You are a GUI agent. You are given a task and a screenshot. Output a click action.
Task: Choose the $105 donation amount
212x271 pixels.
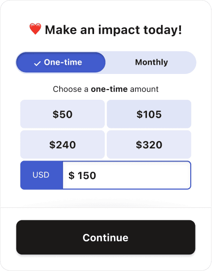tap(149, 114)
